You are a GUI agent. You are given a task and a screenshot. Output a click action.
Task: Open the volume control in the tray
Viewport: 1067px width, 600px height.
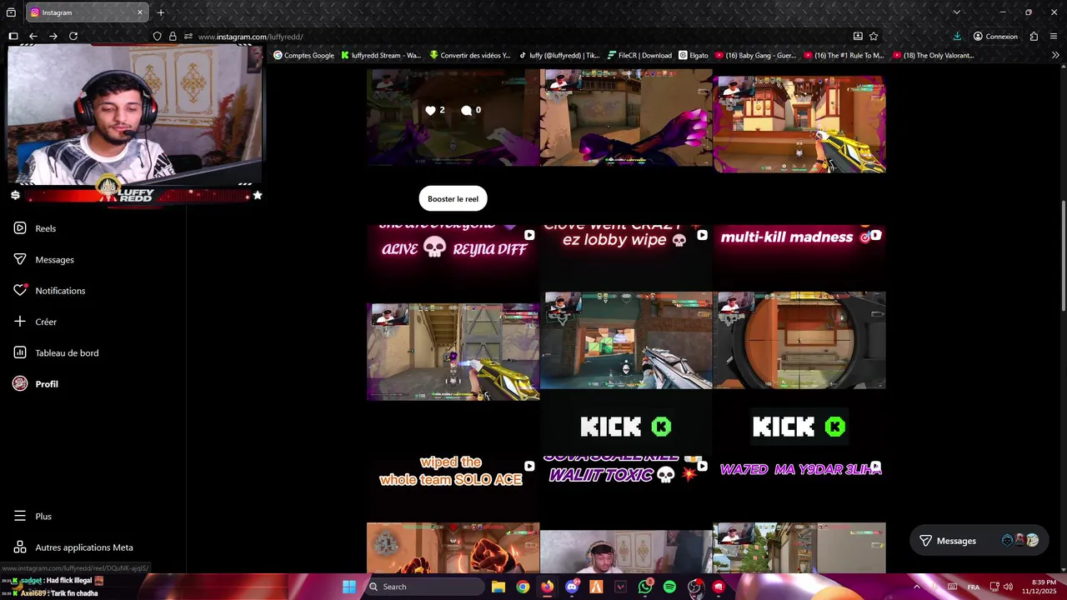tap(1009, 587)
